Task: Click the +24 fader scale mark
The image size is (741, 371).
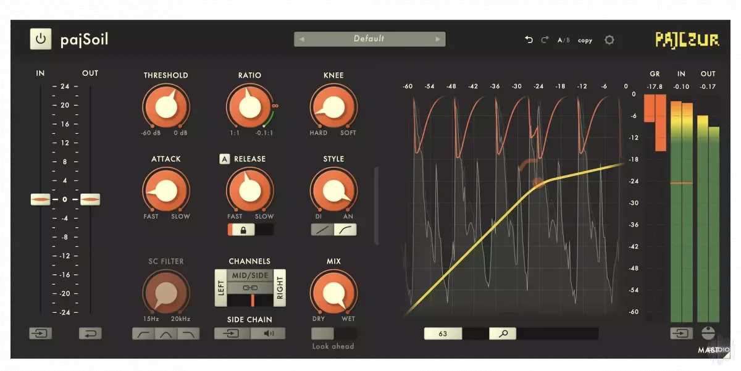Action: (x=65, y=86)
